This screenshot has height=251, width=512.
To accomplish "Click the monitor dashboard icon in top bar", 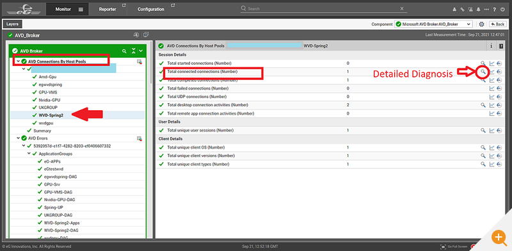I will point(470,10).
